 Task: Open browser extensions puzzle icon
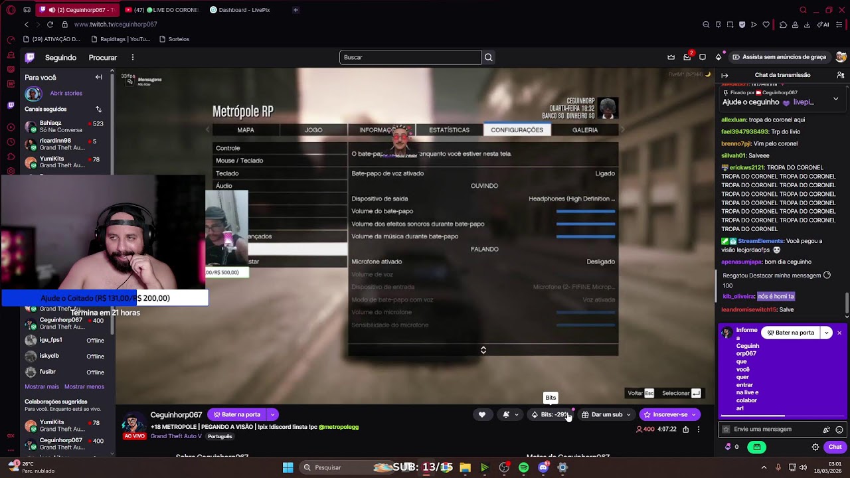783,25
